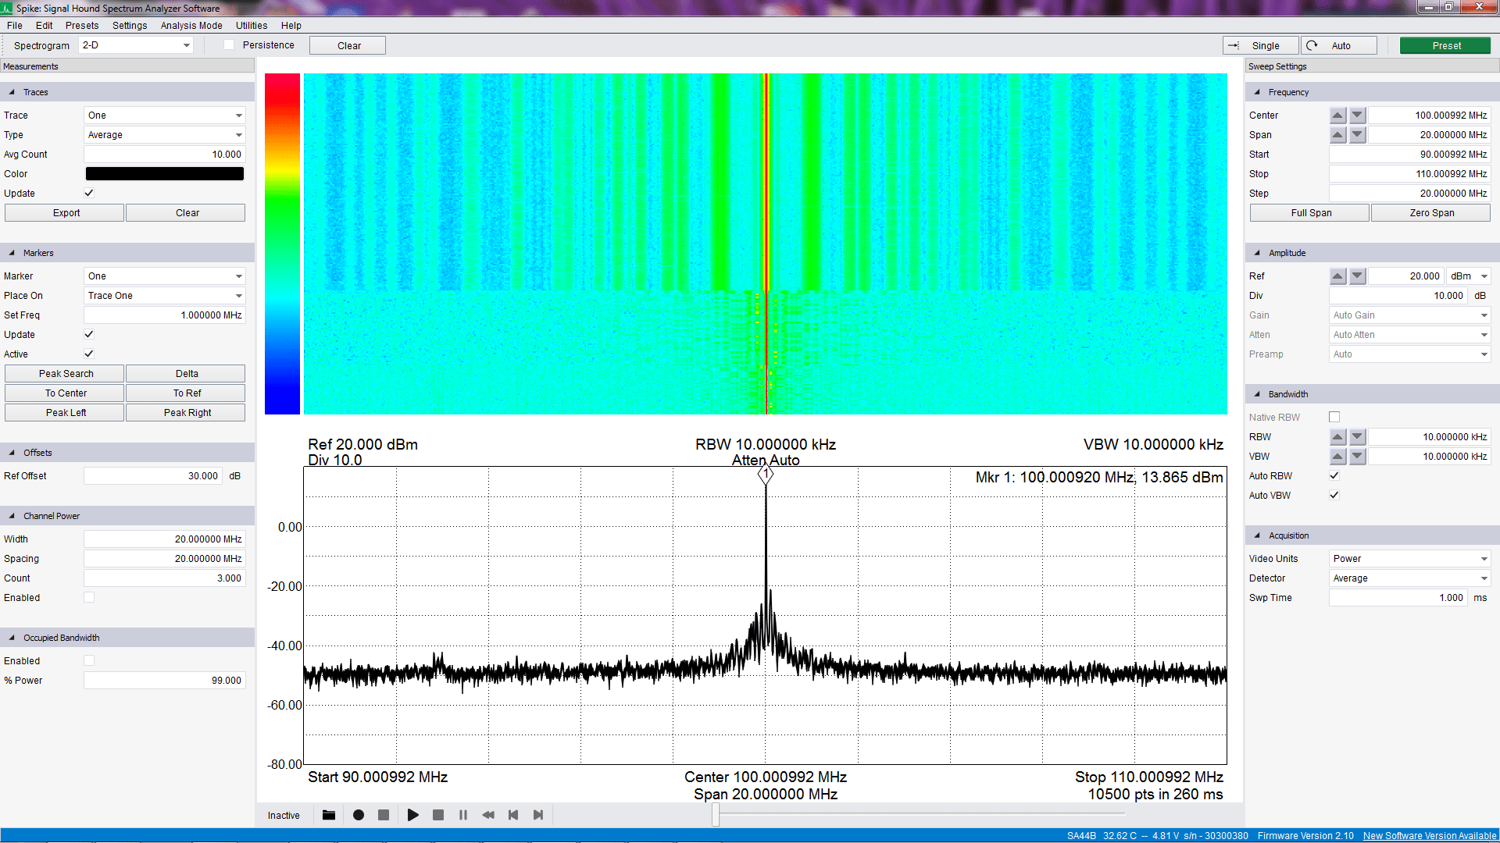
Task: Pause the sweep playback
Action: 462,815
